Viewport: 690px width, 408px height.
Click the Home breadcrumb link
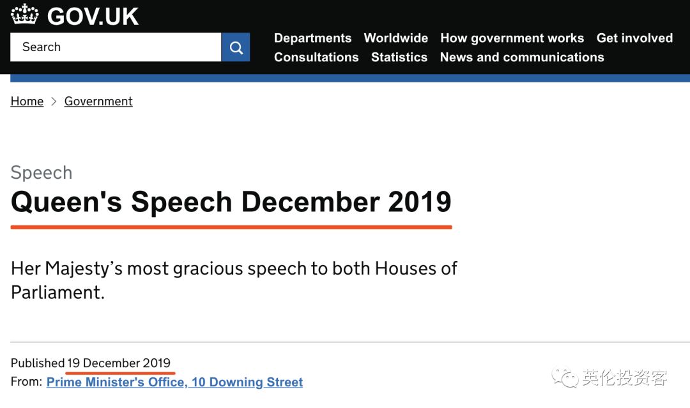click(x=27, y=101)
